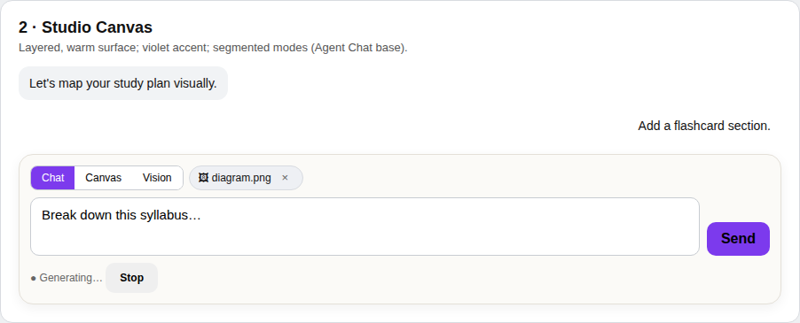Remove the diagram.png attachment with ×
The width and height of the screenshot is (800, 323).
286,178
